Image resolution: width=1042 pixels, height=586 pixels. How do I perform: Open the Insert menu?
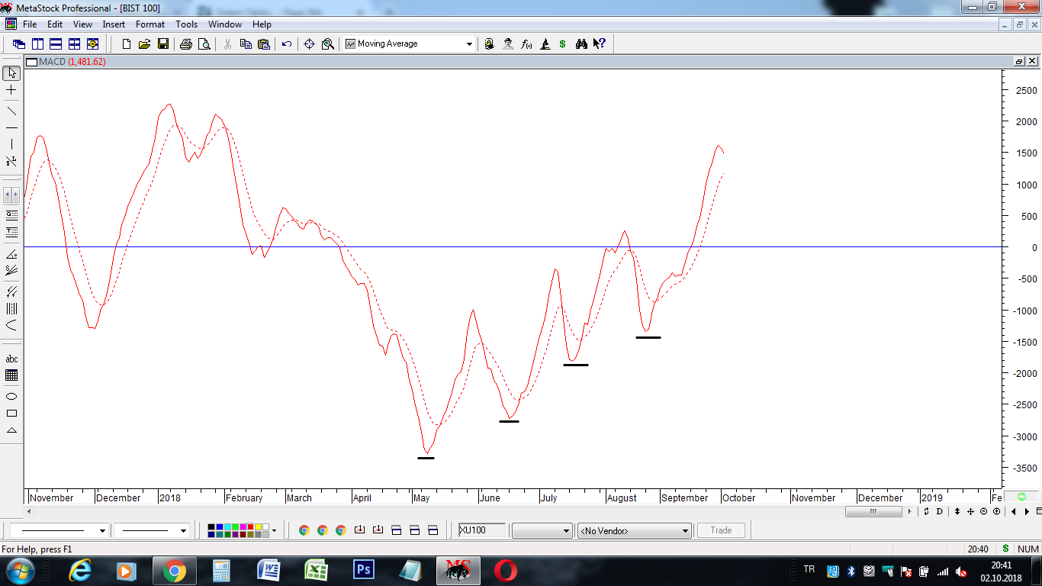click(x=114, y=24)
